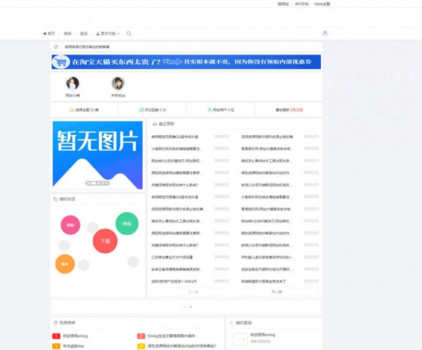Open the user profile icon at top right
The width and height of the screenshot is (422, 350).
325,33
